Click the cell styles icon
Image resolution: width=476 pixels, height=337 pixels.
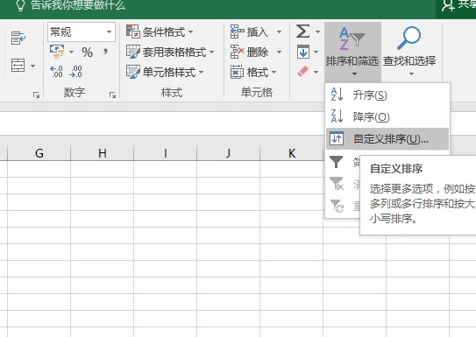[x=133, y=72]
